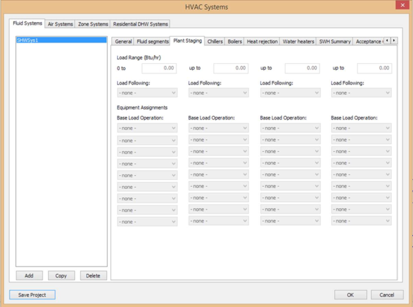
Task: Open the Zone Systems tab
Action: [x=93, y=24]
